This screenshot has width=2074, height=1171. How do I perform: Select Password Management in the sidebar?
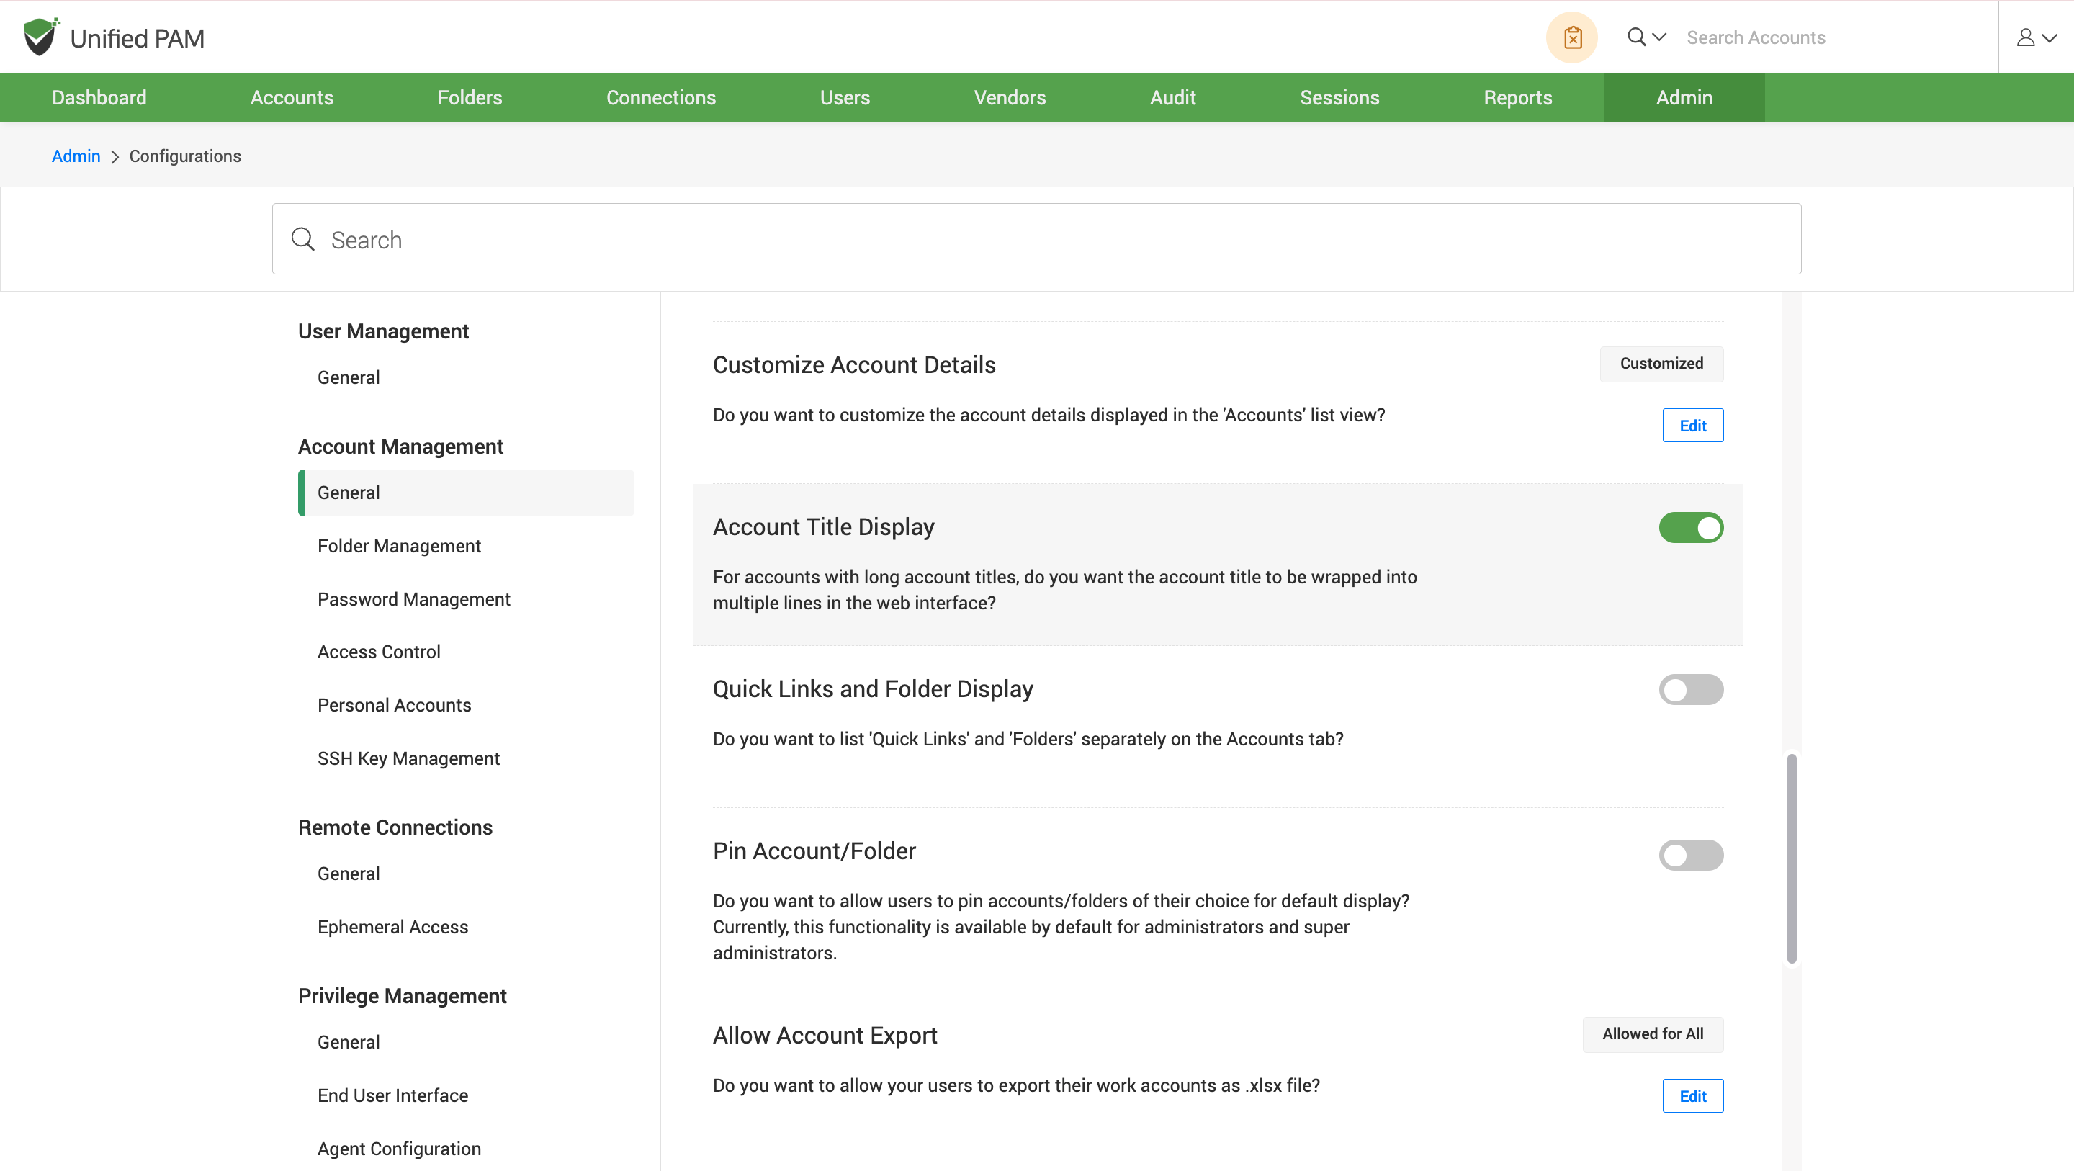413,599
